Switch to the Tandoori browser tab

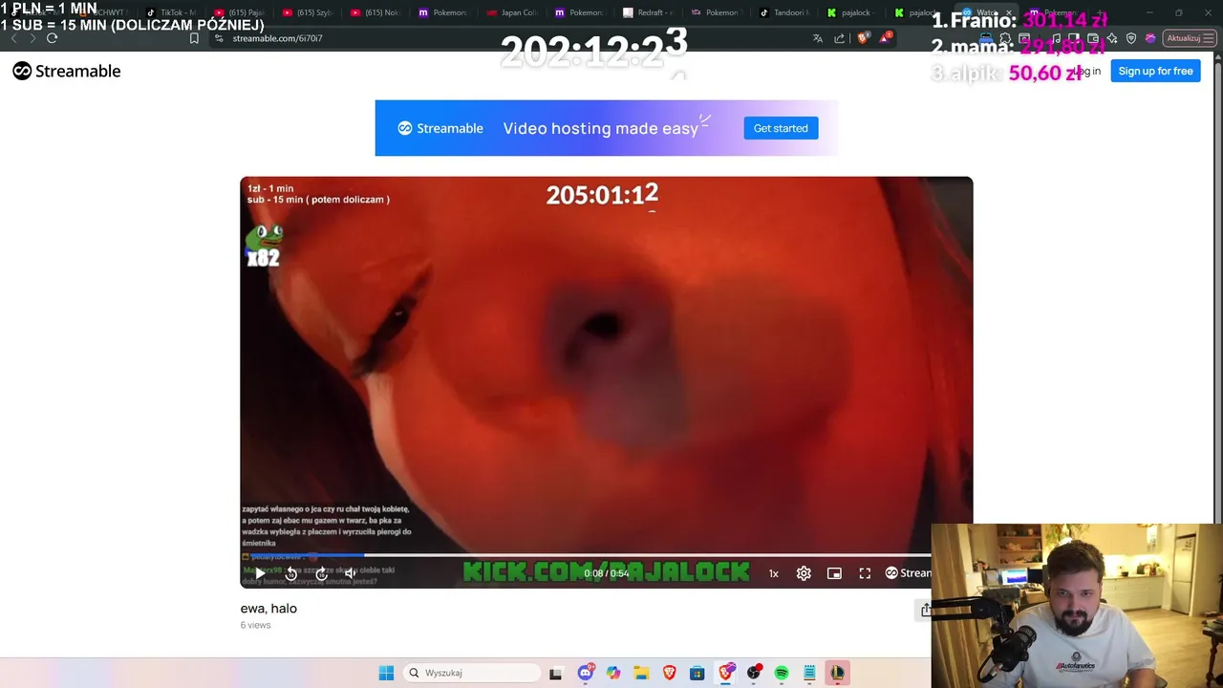785,12
